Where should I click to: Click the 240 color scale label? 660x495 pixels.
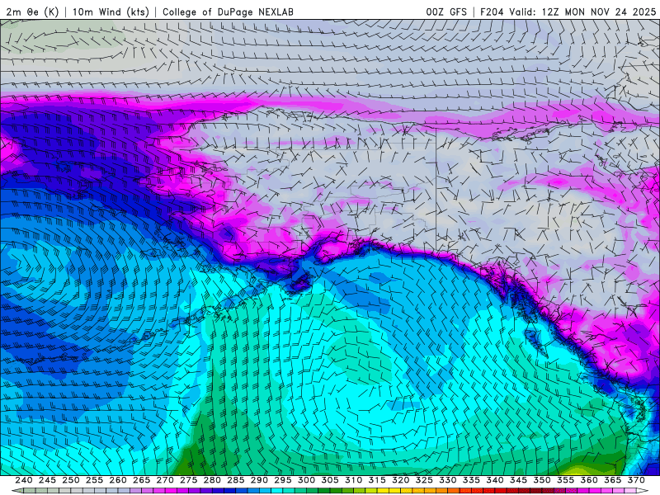24,480
